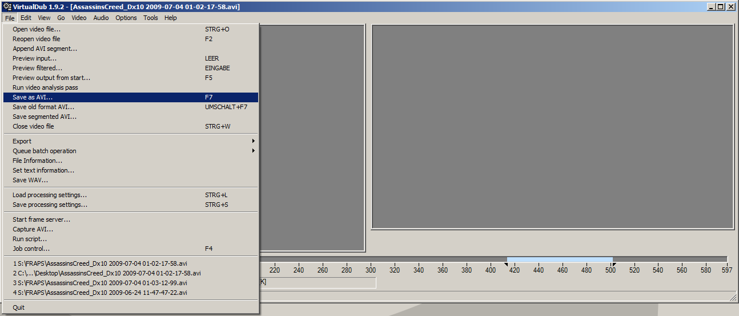Click timeline position at frame 300
The width and height of the screenshot is (739, 316).
[371, 270]
